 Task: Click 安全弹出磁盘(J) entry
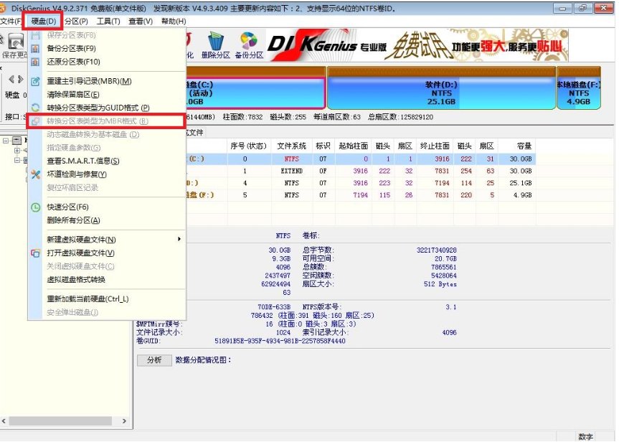[x=107, y=312]
